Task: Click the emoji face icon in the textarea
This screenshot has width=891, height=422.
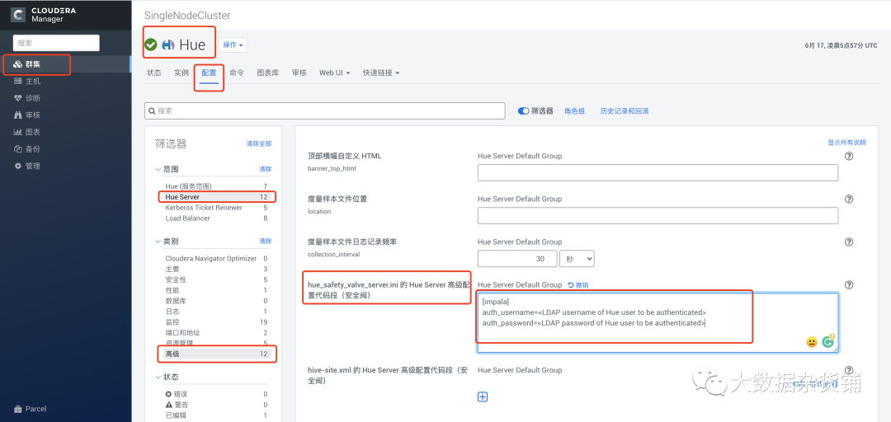Action: (x=812, y=342)
